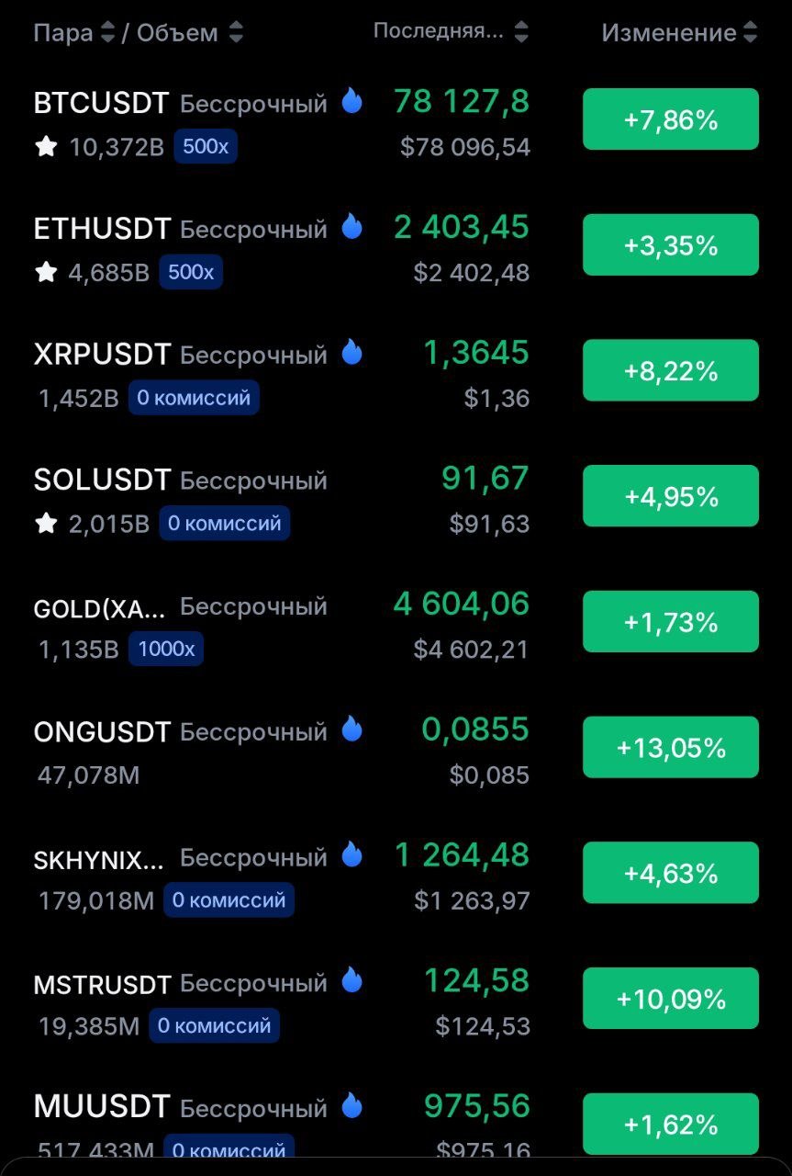
Task: Unfavorite BTCUSDT via its star icon
Action: pyautogui.click(x=46, y=146)
